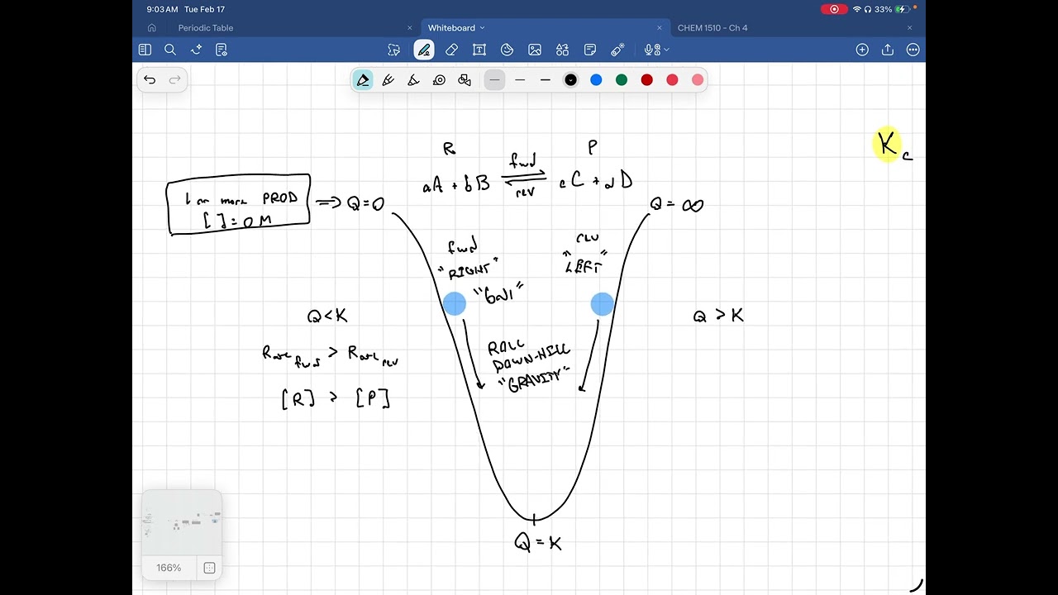Select the thickest stroke width

click(x=546, y=80)
